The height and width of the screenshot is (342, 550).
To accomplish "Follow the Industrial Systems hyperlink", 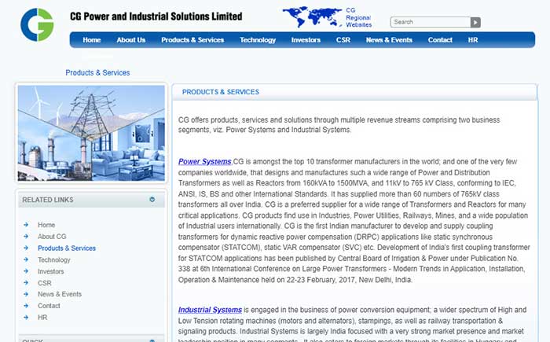I will click(210, 310).
